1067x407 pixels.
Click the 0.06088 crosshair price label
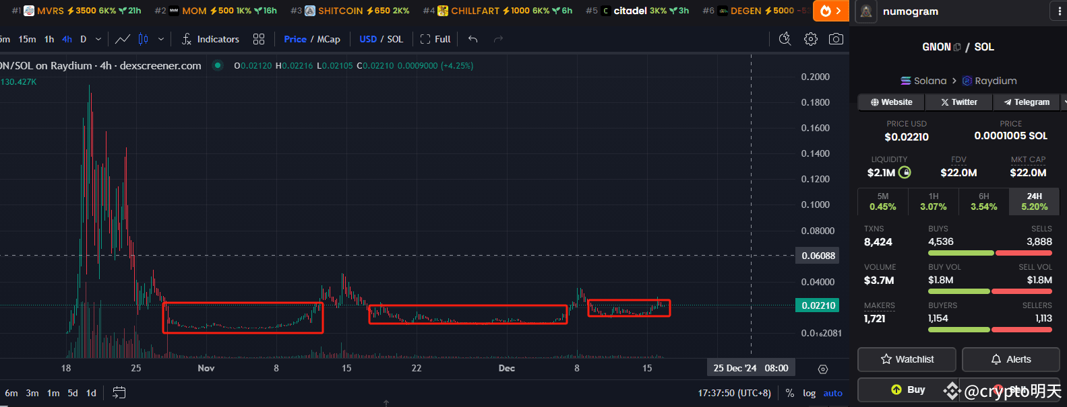pos(818,256)
